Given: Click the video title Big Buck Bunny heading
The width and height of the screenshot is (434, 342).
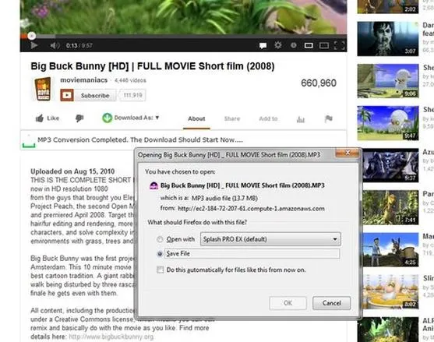Looking at the screenshot, I should (x=153, y=66).
